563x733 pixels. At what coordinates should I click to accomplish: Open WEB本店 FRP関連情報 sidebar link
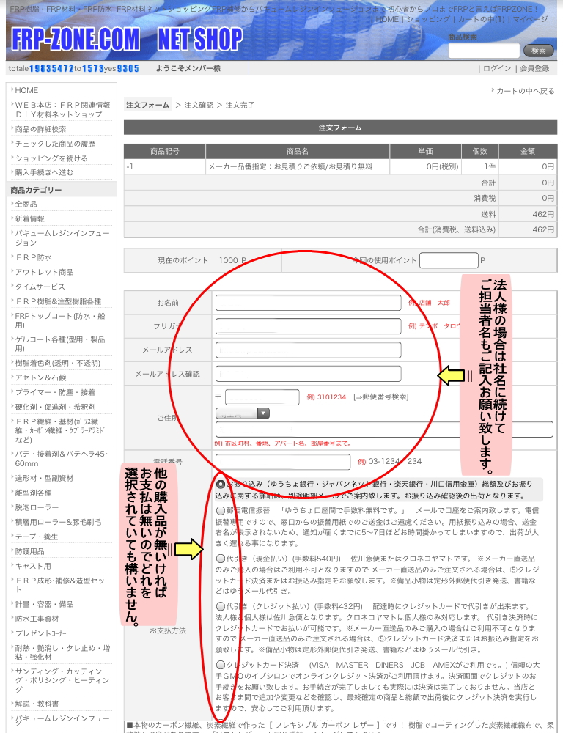(61, 109)
